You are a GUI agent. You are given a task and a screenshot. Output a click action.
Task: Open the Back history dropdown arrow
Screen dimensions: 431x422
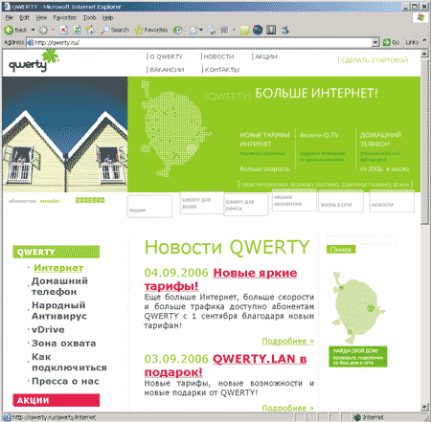click(33, 30)
